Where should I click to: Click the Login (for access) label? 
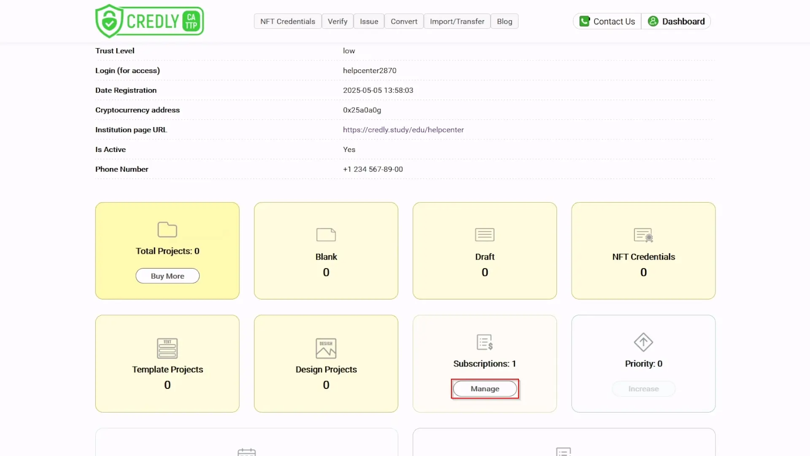(x=127, y=71)
